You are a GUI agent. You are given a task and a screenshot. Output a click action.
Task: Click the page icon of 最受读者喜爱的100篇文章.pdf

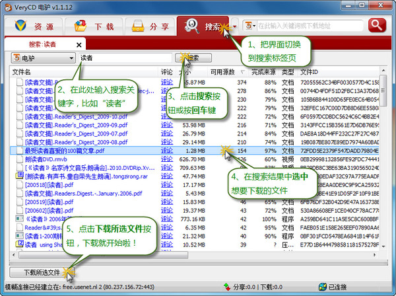click(x=20, y=151)
